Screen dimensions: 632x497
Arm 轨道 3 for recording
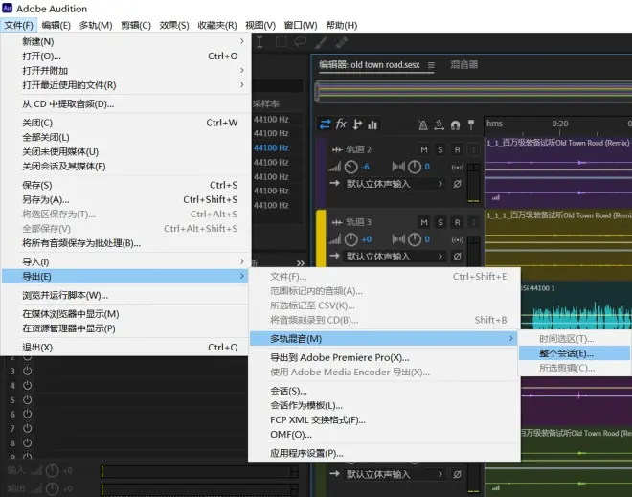point(457,222)
